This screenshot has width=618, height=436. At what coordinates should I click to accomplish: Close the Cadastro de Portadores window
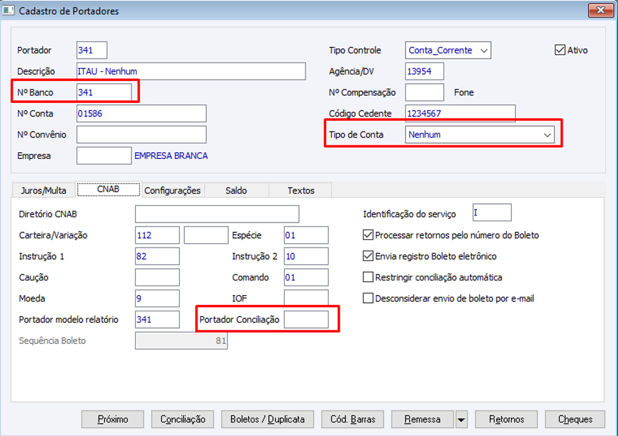tap(601, 10)
